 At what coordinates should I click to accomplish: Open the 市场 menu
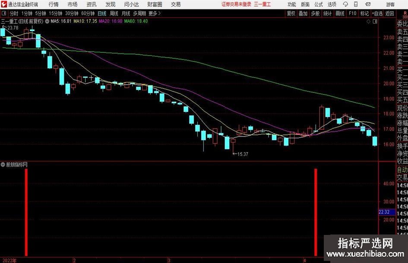pos(73,4)
